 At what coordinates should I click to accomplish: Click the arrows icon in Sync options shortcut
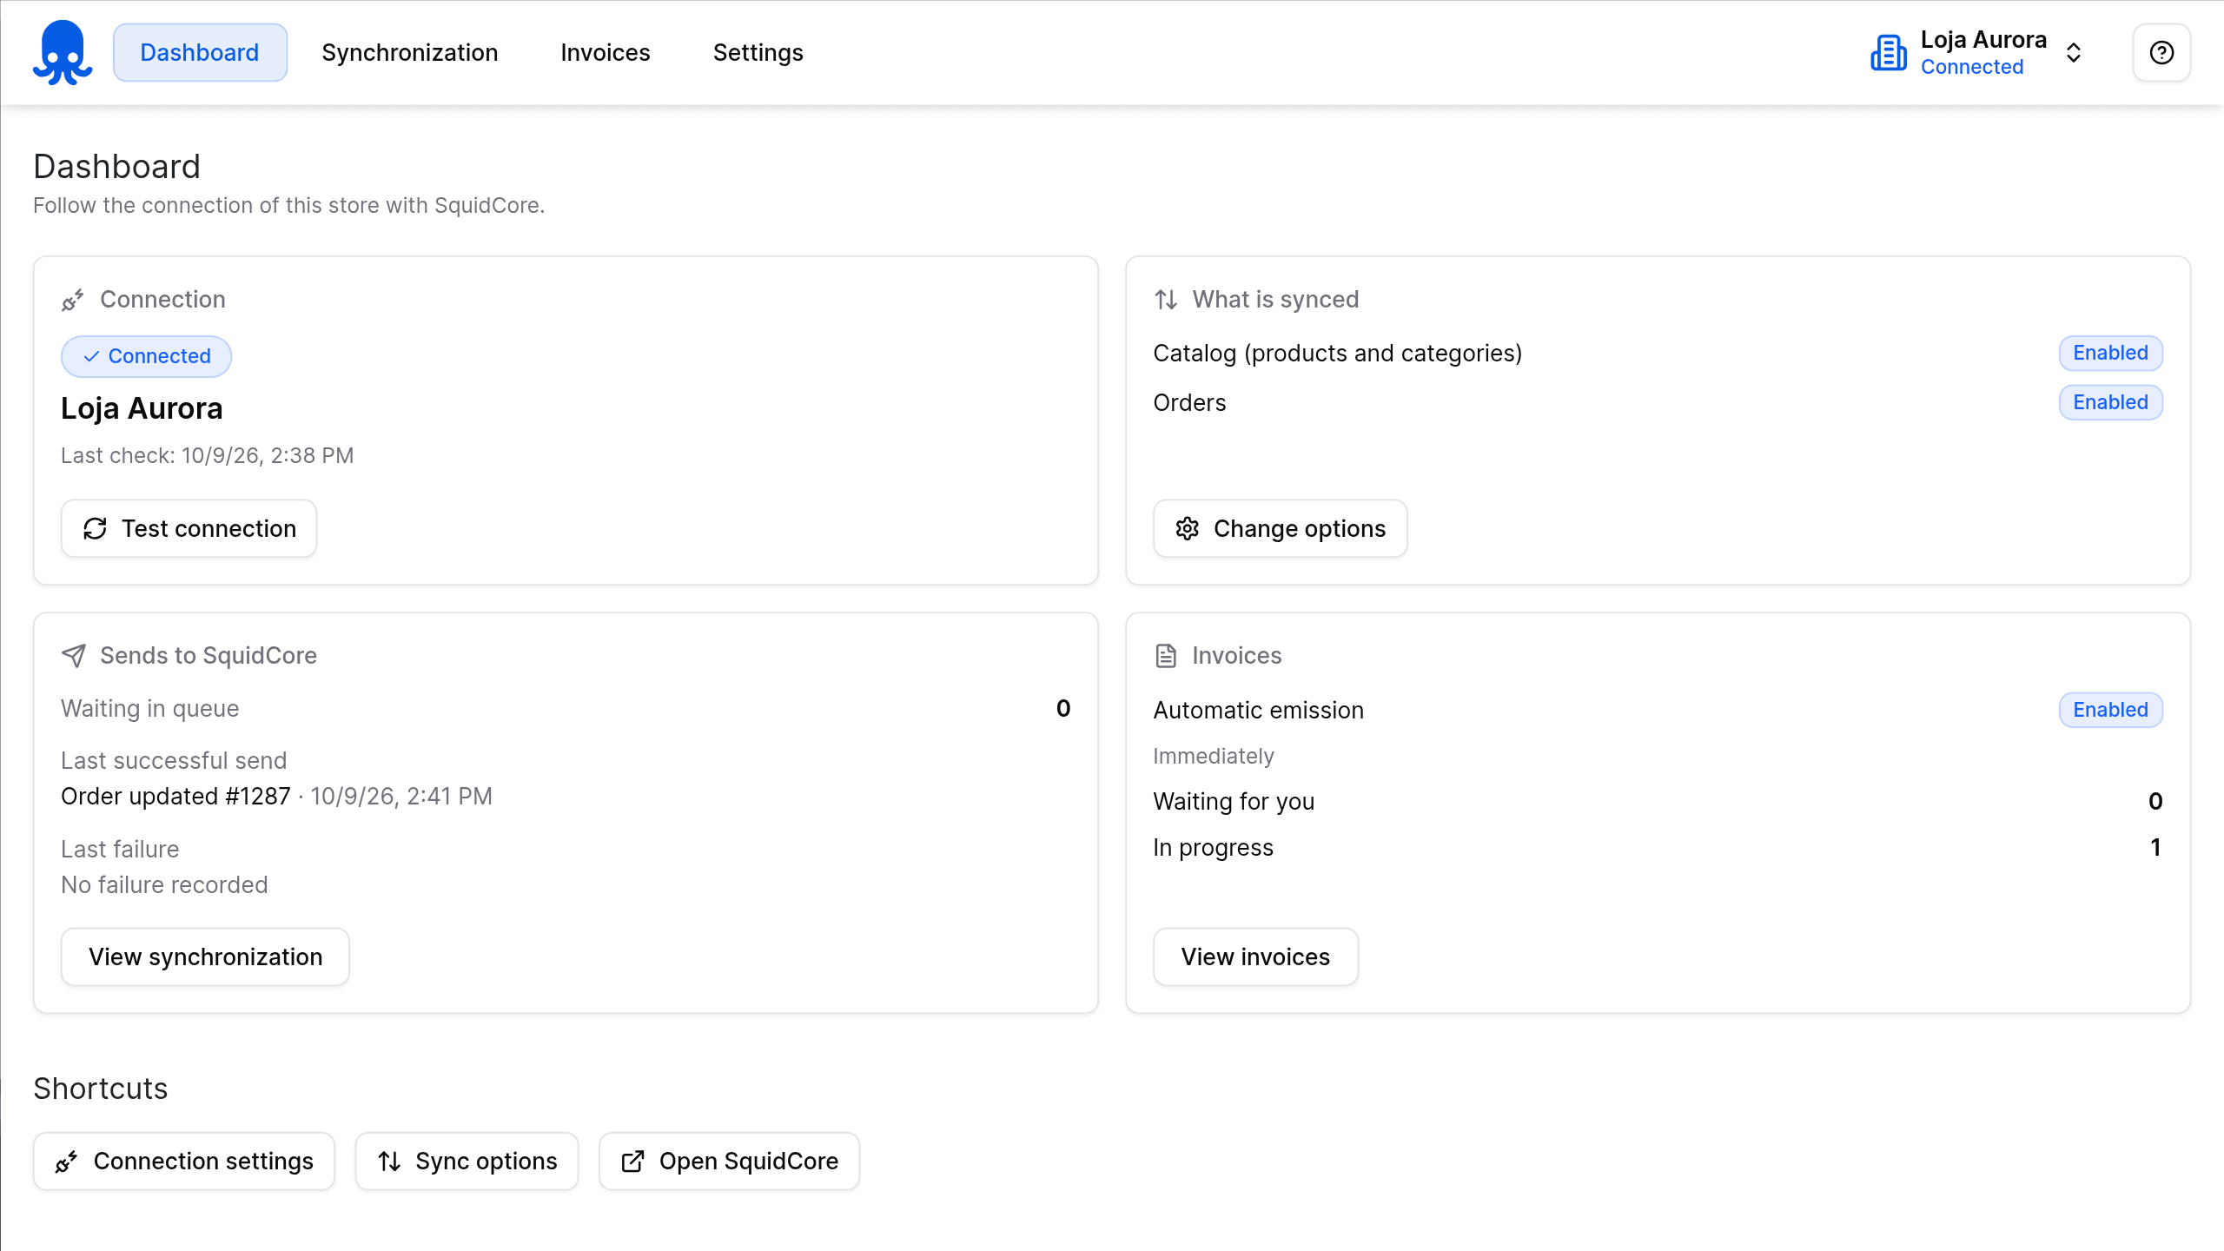click(x=389, y=1162)
